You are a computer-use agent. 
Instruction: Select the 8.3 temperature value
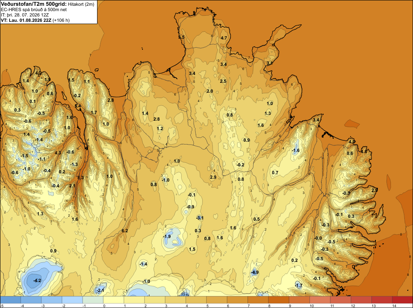click(x=81, y=177)
